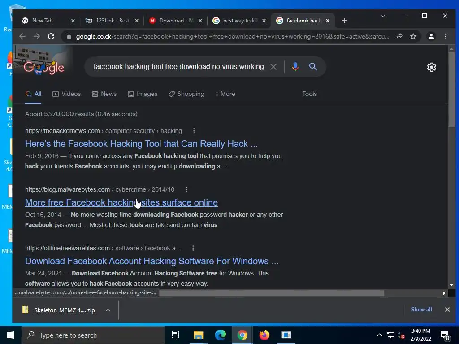The width and height of the screenshot is (459, 344).
Task: Close the Download - M tab
Action: (x=200, y=21)
